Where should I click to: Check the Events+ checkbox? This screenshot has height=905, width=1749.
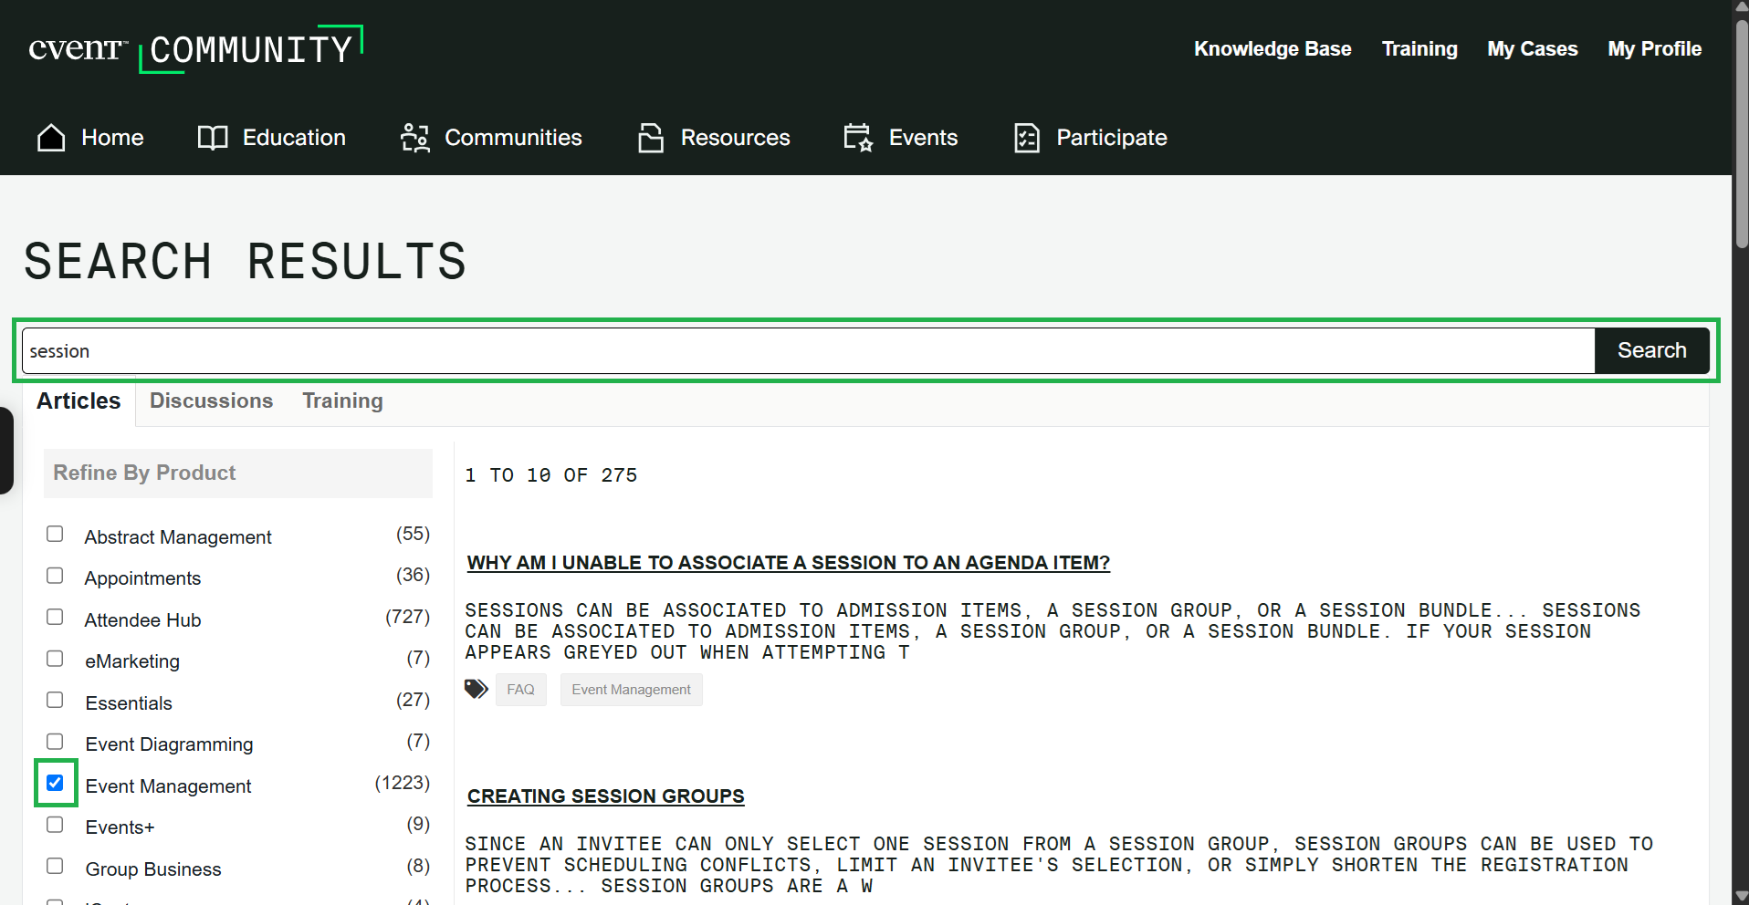[x=55, y=825]
